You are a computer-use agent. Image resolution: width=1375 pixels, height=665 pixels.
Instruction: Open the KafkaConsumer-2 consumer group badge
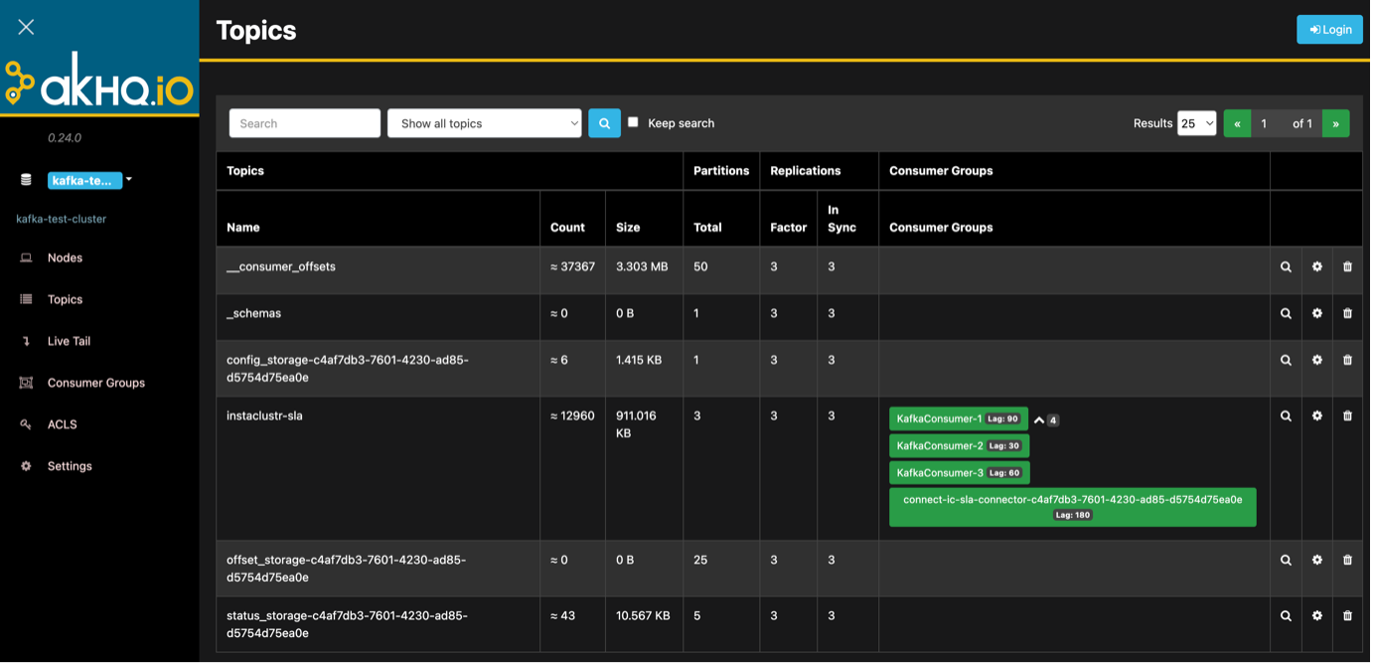[959, 446]
